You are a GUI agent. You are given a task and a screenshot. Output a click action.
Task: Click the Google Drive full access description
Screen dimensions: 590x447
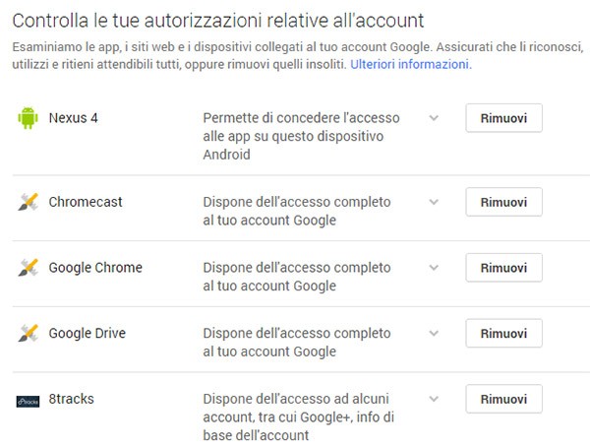(297, 343)
